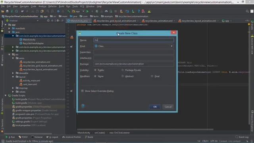The height and width of the screenshot is (143, 254).
Task: Open the Event Log button
Action: pos(242,137)
